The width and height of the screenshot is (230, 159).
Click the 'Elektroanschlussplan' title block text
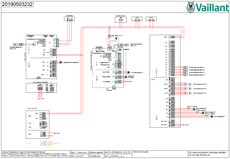pyautogui.click(x=141, y=152)
